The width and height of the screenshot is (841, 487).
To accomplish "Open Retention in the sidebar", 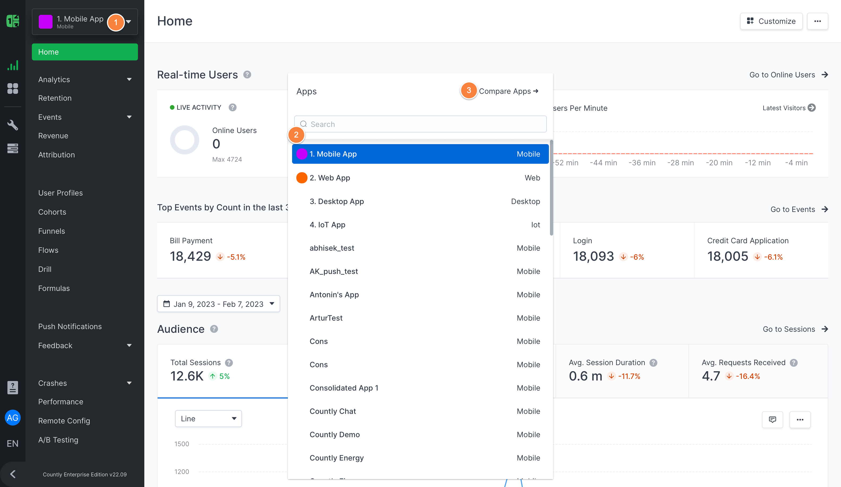I will (x=55, y=98).
